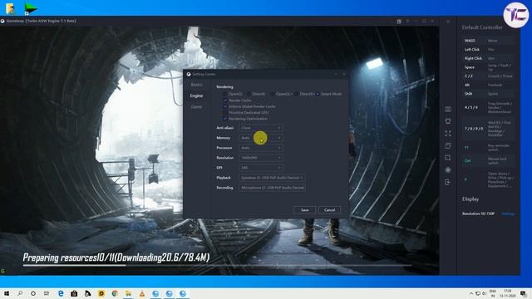Uncheck the Render Cache checkbox

(x=225, y=100)
